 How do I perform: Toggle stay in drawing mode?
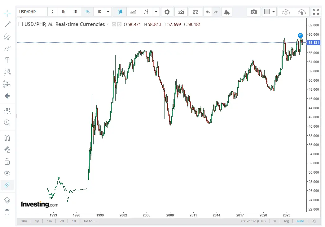pos(7,150)
